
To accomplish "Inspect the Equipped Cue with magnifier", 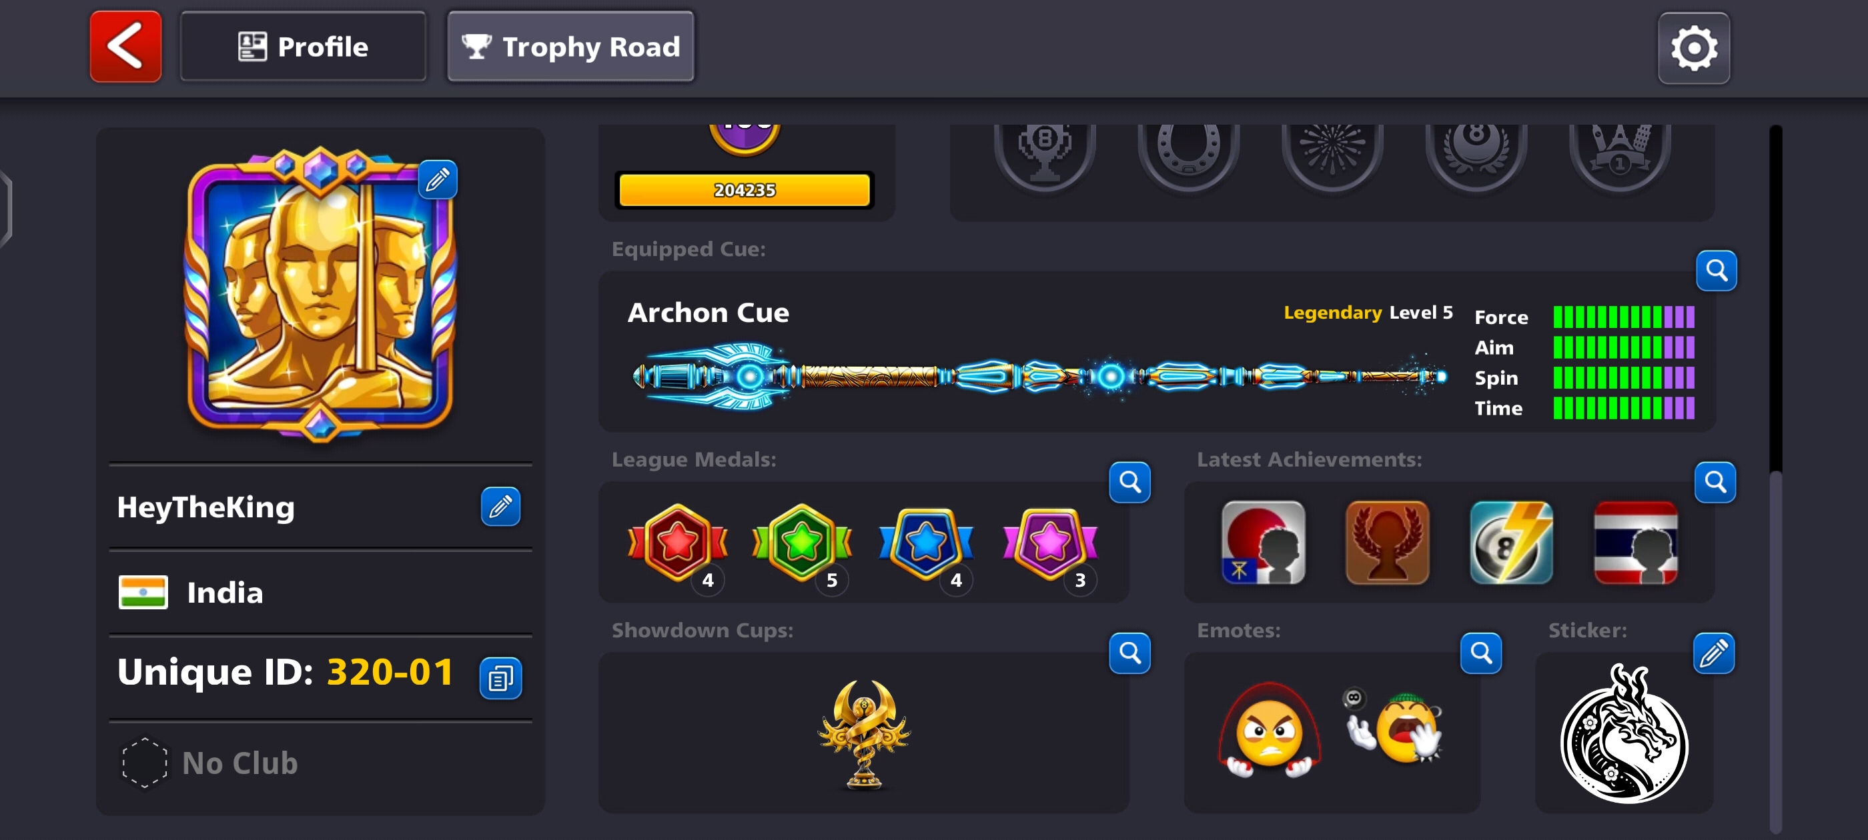I will click(1716, 271).
